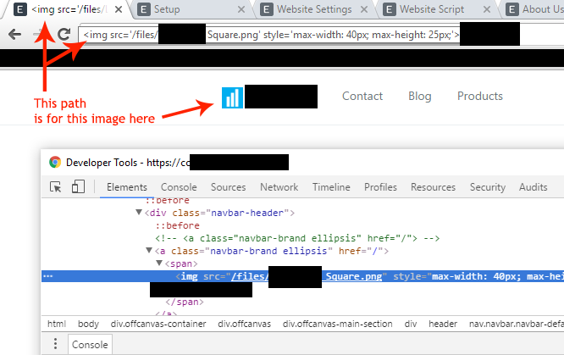This screenshot has width=564, height=355.
Task: Open the console drawer three-dot menu
Action: tap(56, 344)
